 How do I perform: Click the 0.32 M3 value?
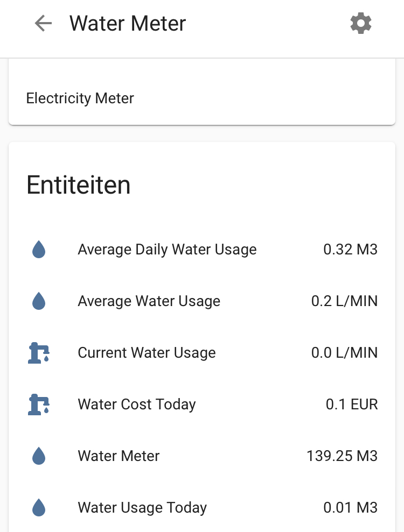coord(350,250)
